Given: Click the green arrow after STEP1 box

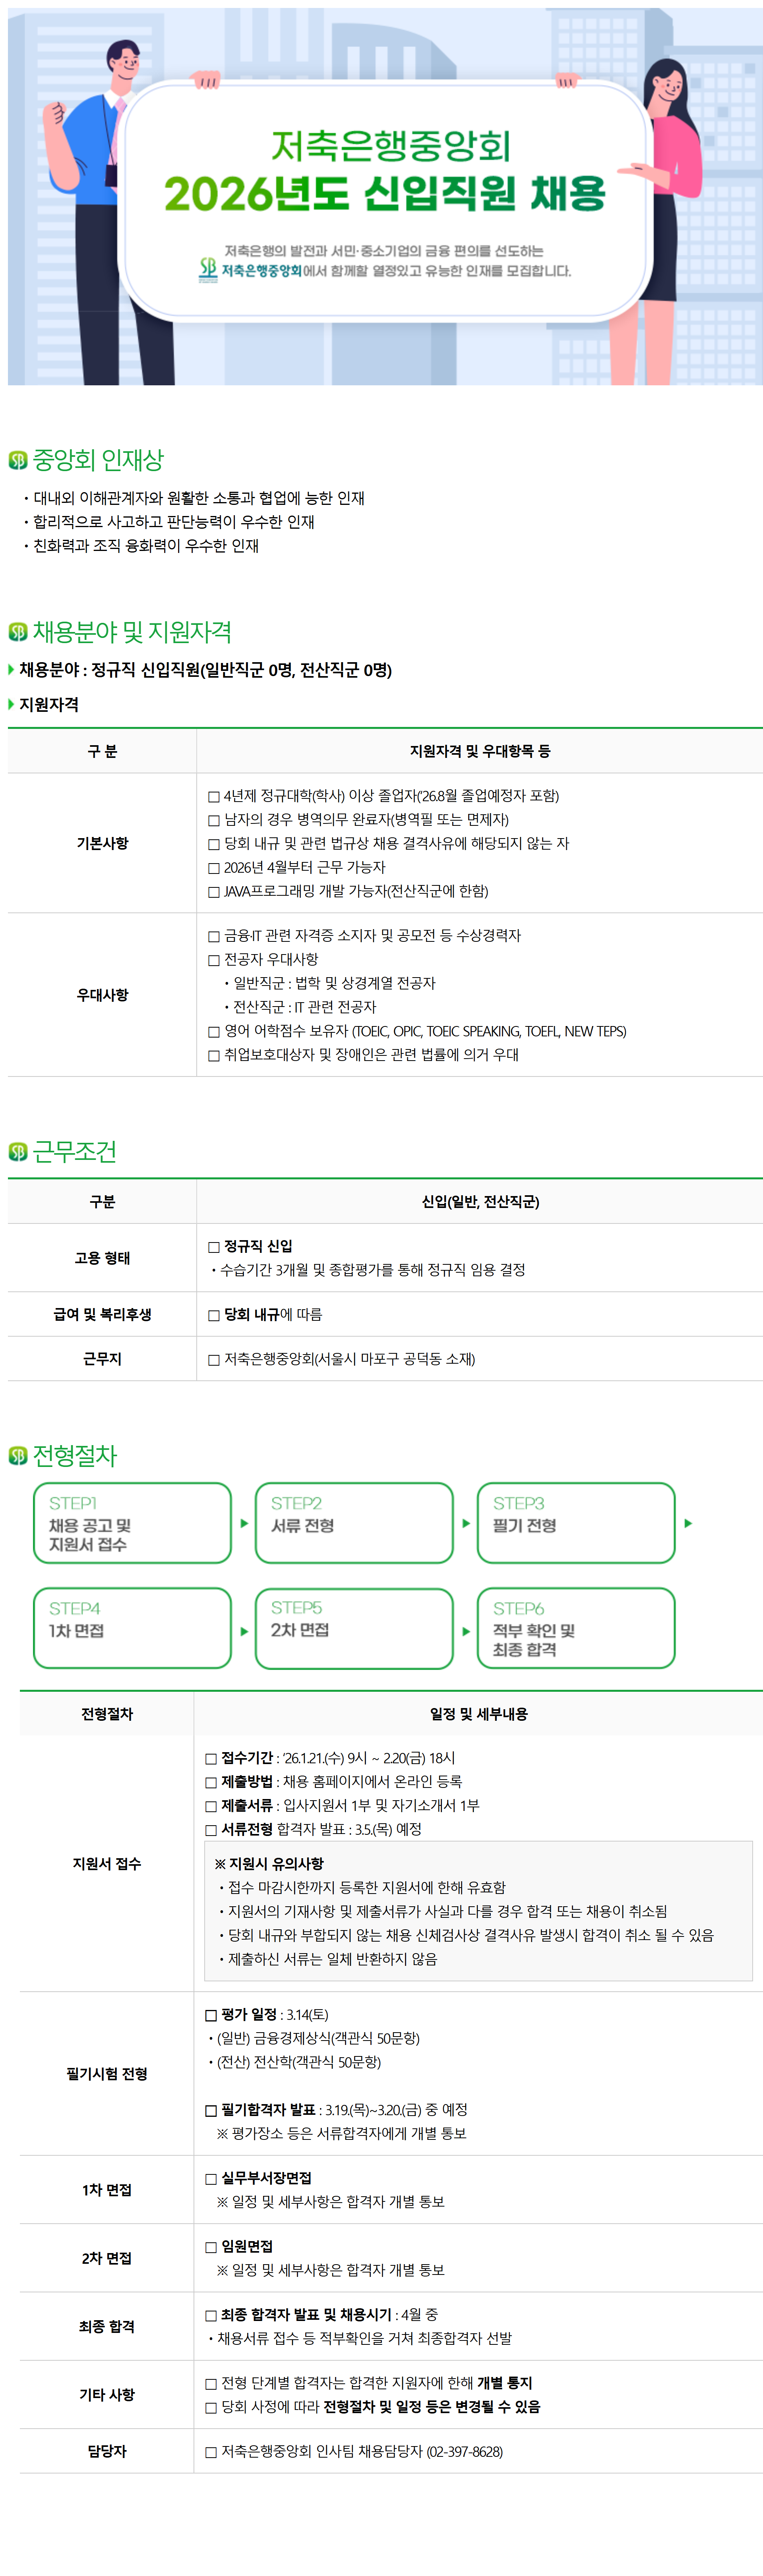Looking at the screenshot, I should point(244,1523).
